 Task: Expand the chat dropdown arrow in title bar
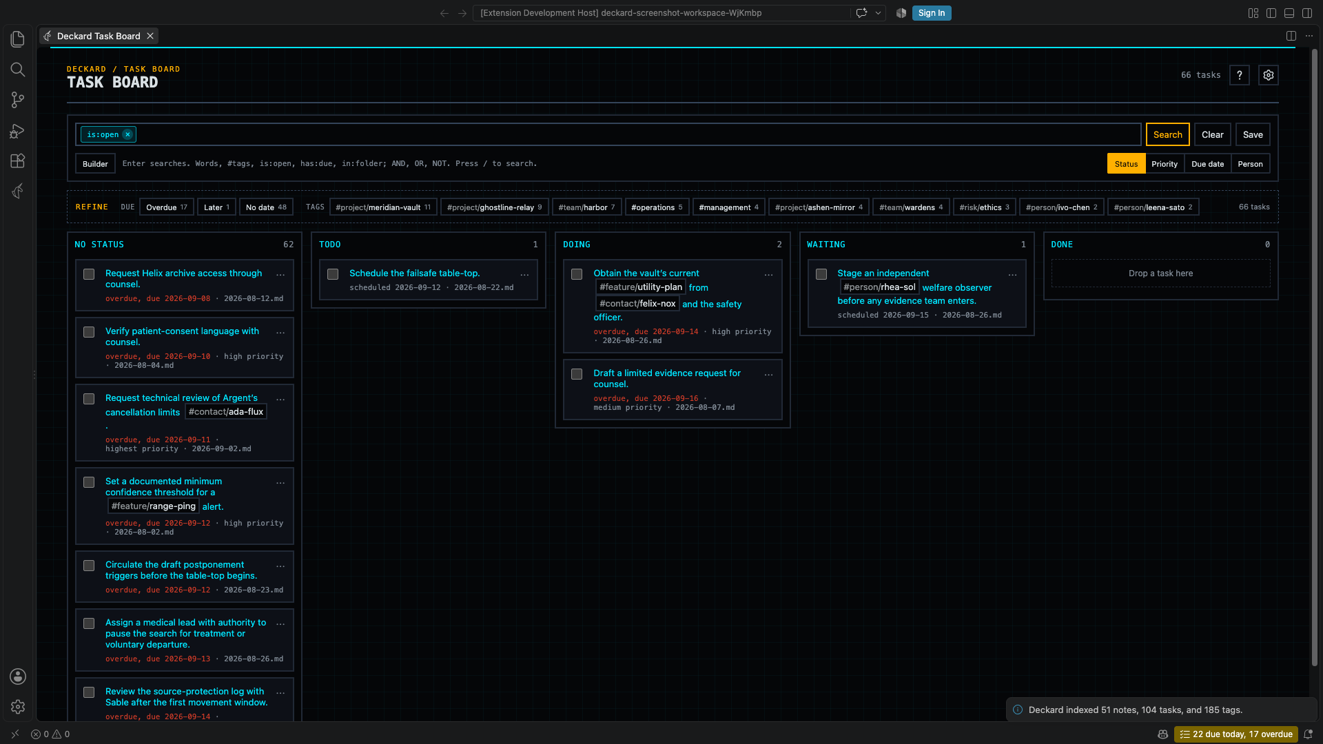pyautogui.click(x=879, y=13)
